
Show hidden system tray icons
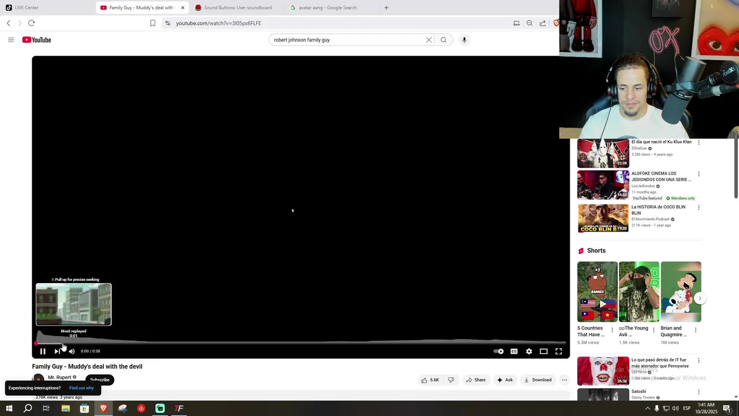tap(647, 408)
